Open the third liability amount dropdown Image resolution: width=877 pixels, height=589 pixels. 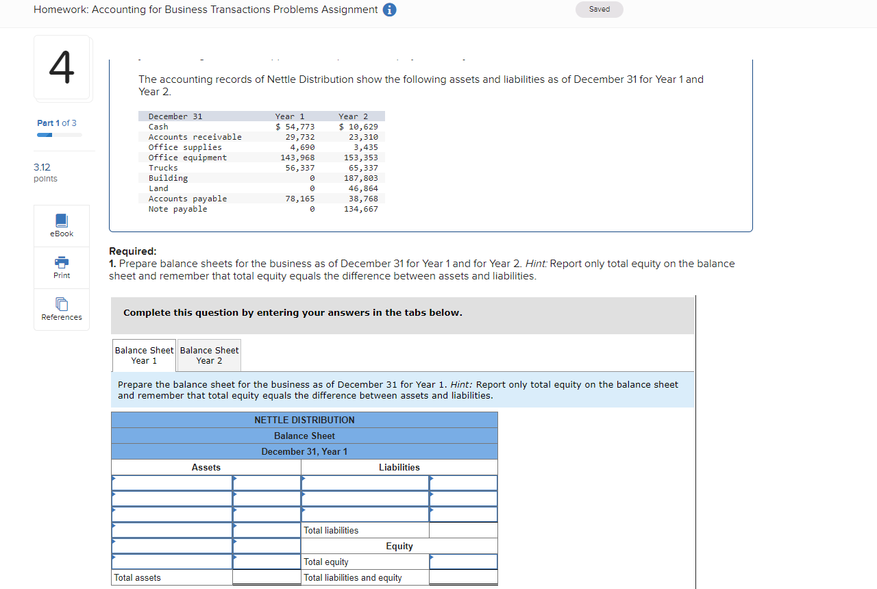point(463,514)
